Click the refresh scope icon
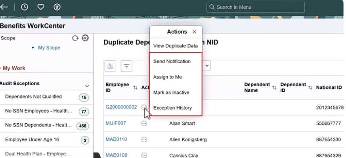This screenshot has width=346, height=158. coord(75,38)
